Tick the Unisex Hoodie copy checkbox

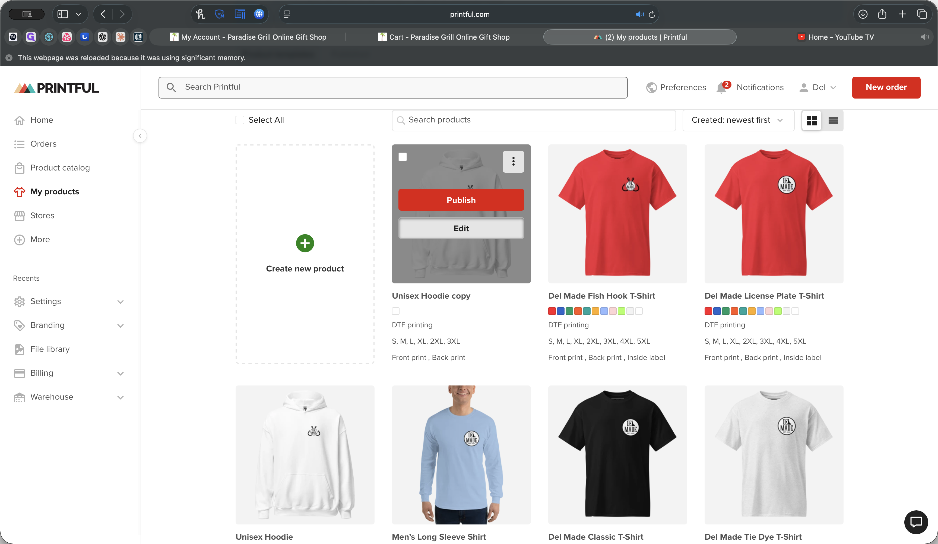pos(403,157)
